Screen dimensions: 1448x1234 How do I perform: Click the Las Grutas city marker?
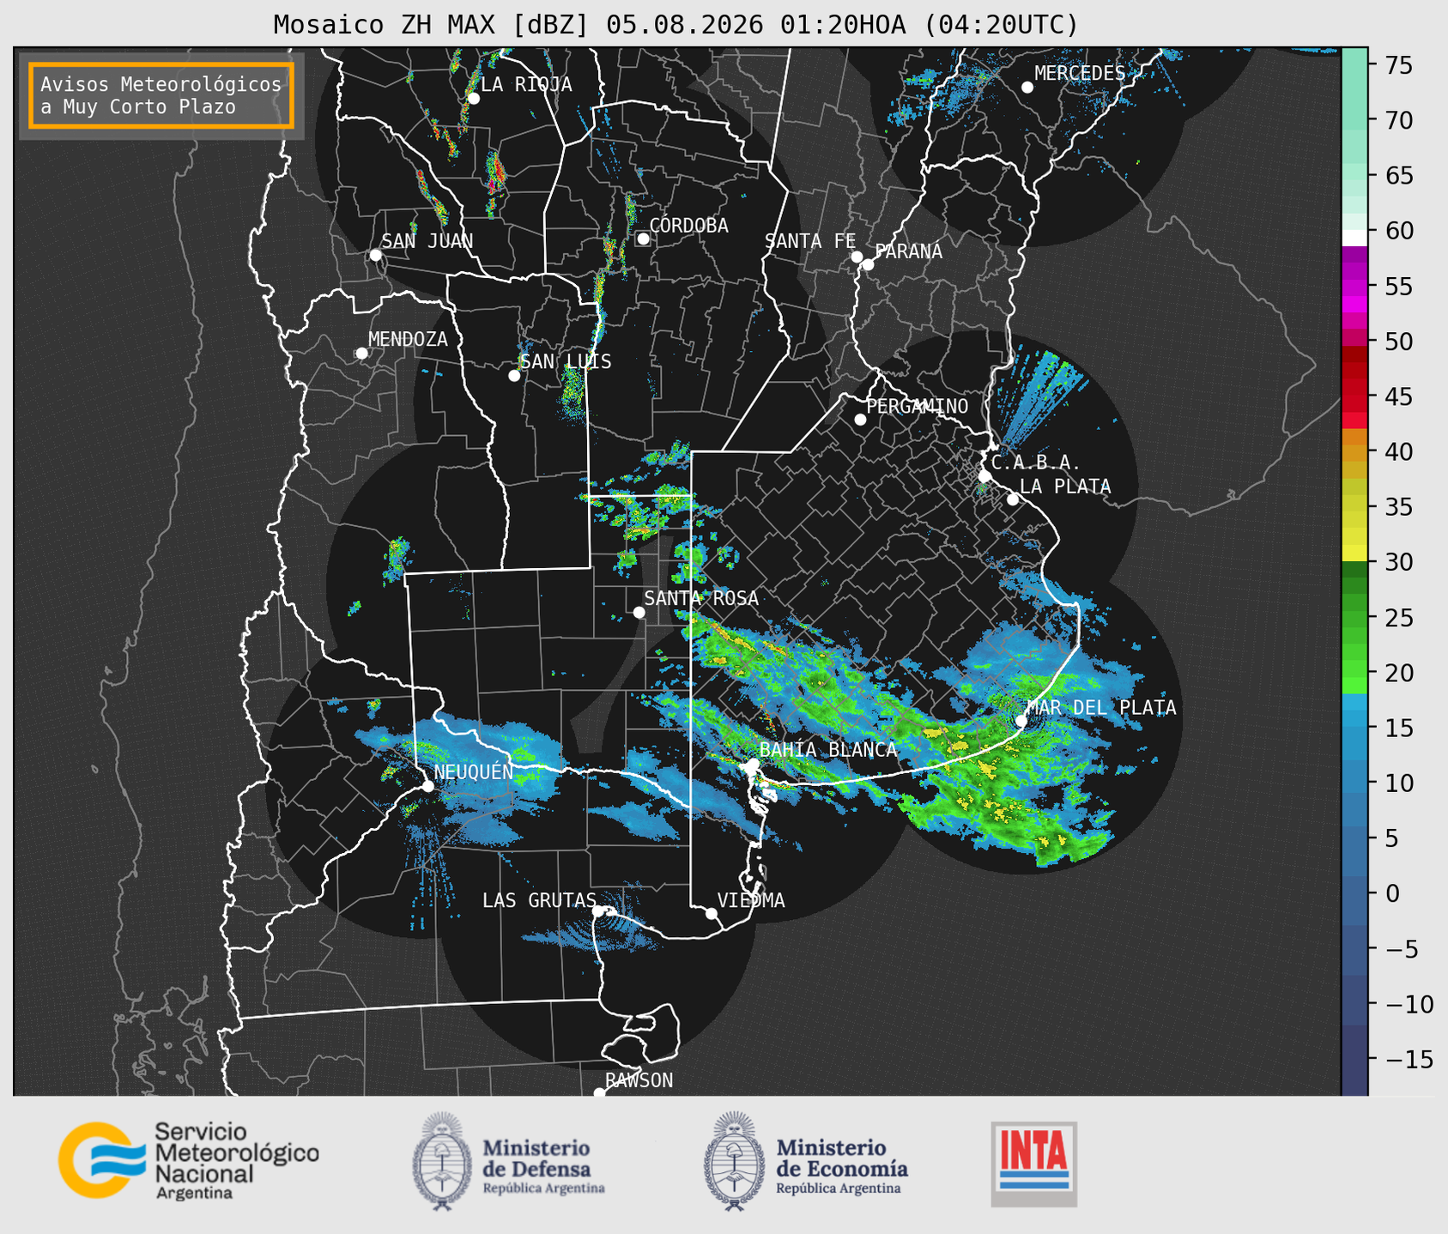click(598, 910)
